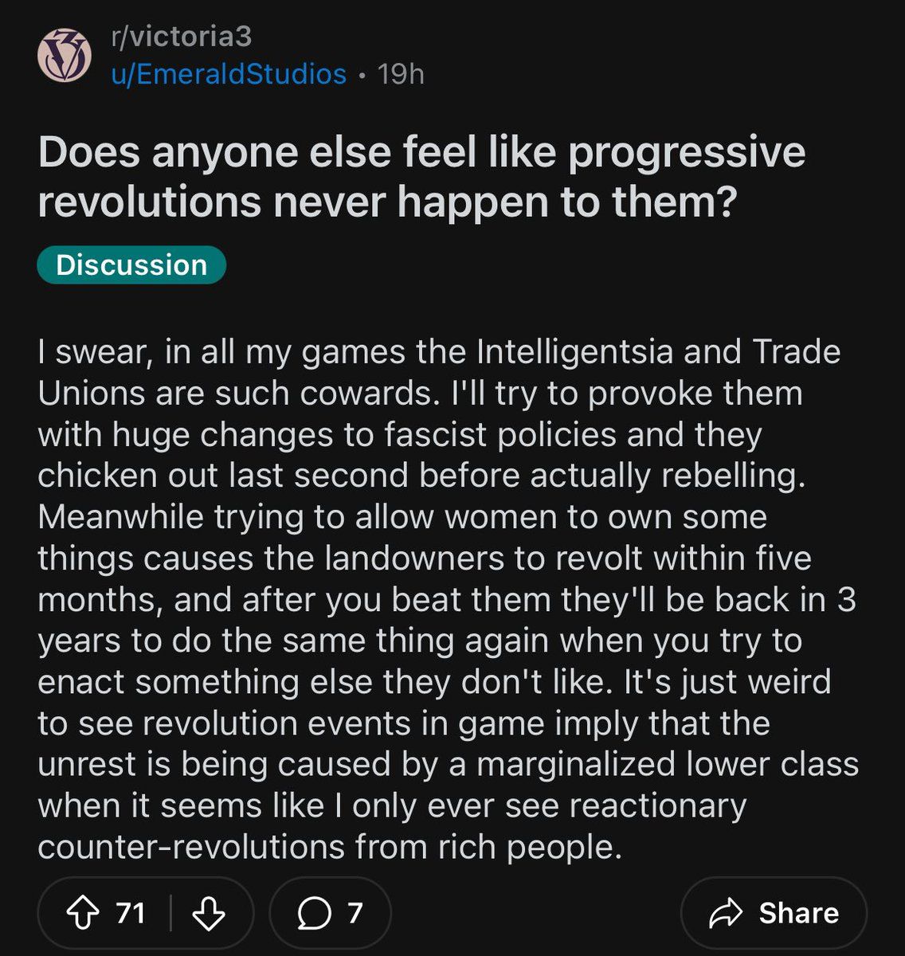Click the word "Meanwhile" in the post body
The image size is (905, 956).
(x=120, y=517)
